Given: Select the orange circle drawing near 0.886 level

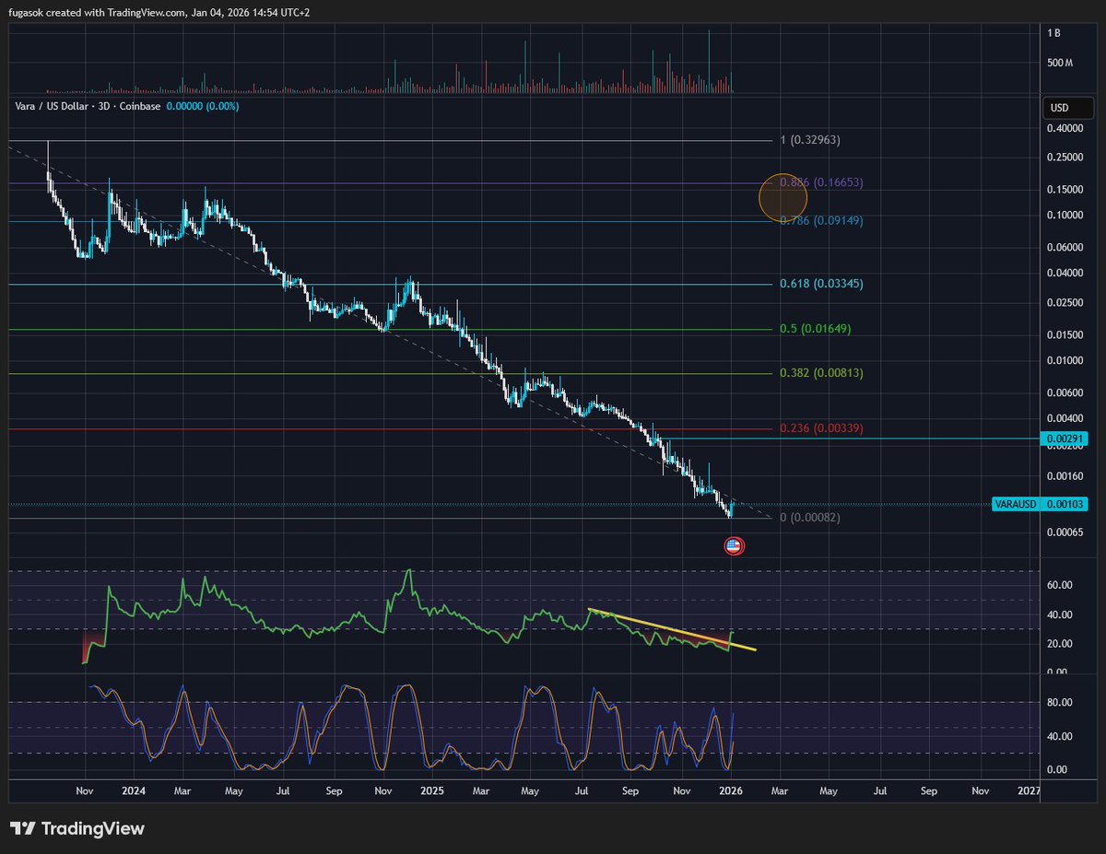Looking at the screenshot, I should point(782,196).
